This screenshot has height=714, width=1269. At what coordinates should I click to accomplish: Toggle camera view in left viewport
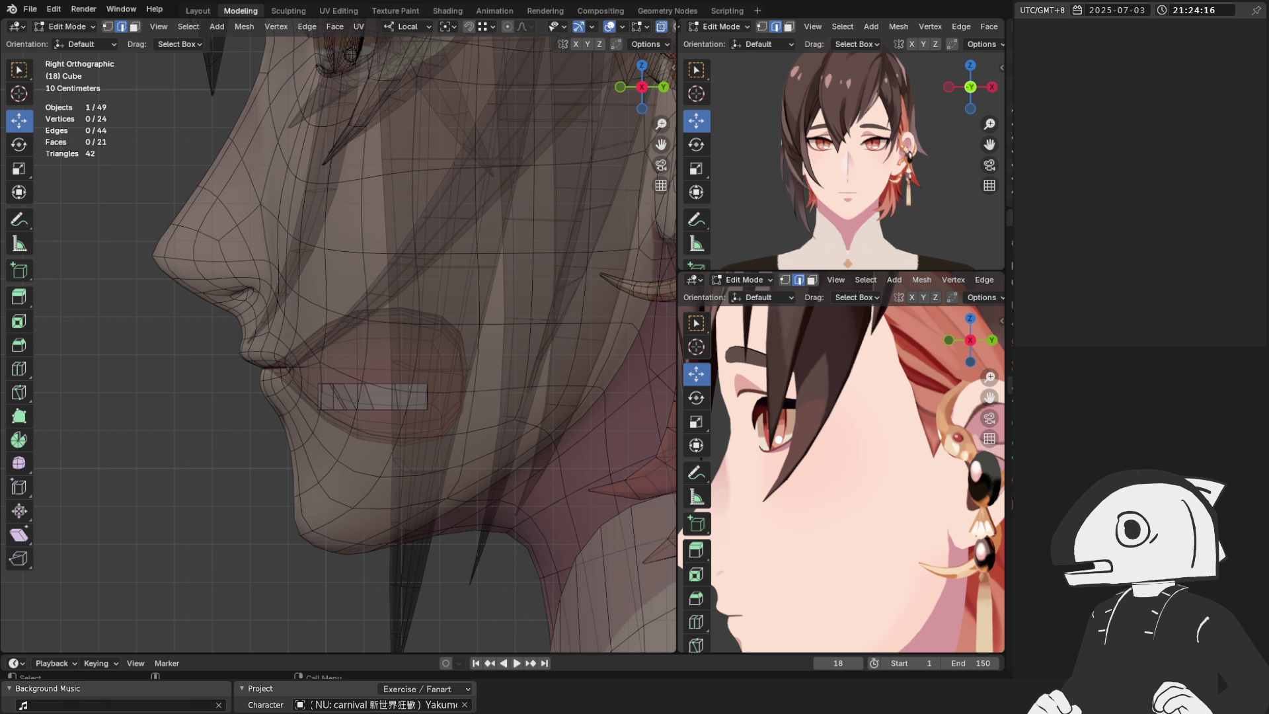pyautogui.click(x=661, y=165)
